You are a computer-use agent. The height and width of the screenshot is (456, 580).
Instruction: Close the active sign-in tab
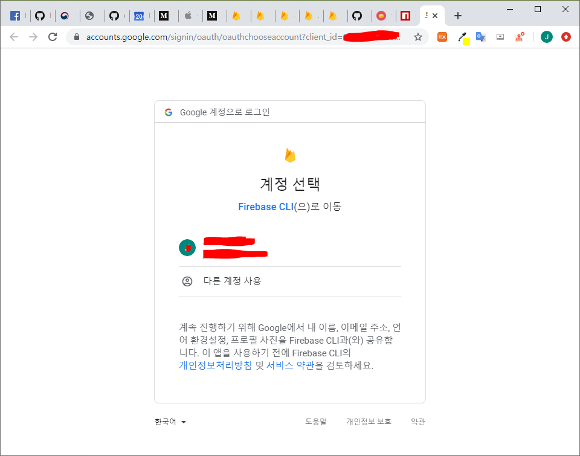click(435, 16)
